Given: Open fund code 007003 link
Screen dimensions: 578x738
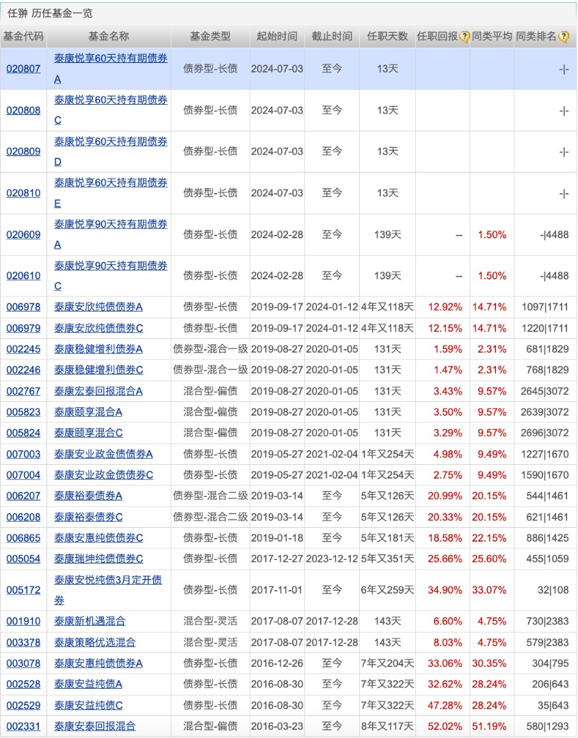Looking at the screenshot, I should point(23,454).
